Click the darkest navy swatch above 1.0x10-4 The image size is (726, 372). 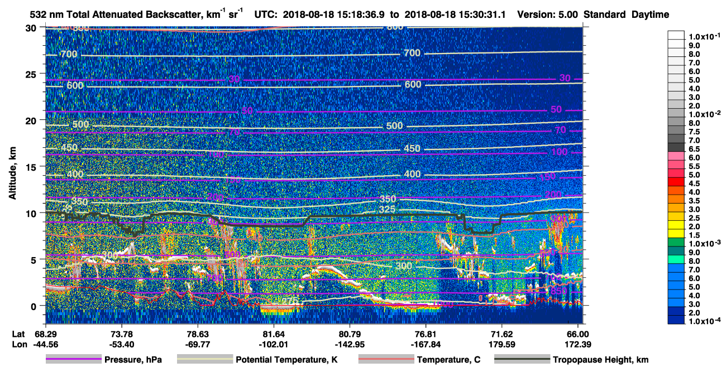pyautogui.click(x=676, y=320)
